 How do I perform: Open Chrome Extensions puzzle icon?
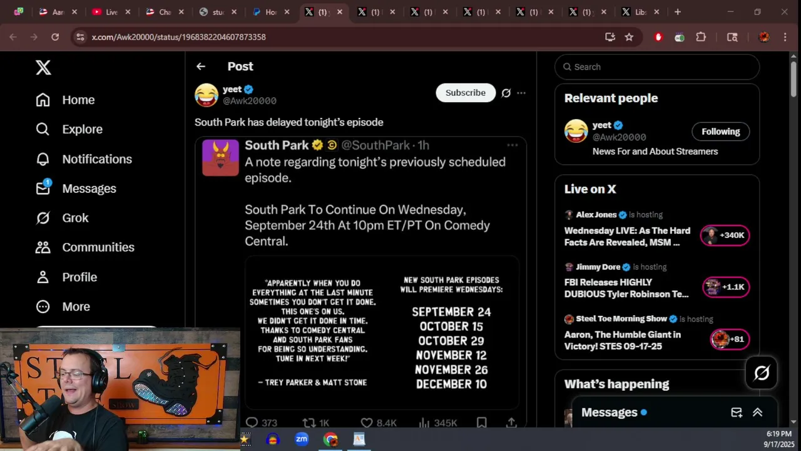[701, 37]
